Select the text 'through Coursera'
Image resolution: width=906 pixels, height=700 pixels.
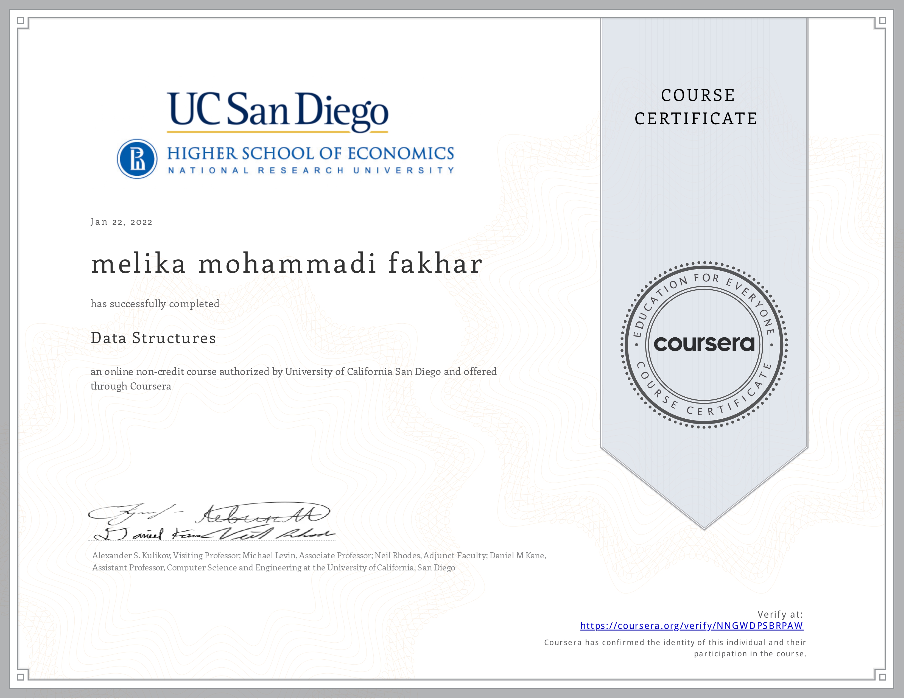tap(131, 387)
